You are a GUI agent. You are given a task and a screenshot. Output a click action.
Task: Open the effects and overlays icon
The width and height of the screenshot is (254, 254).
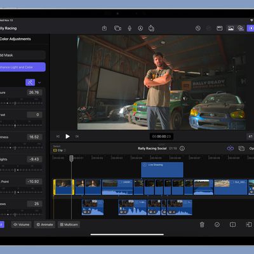241,28
